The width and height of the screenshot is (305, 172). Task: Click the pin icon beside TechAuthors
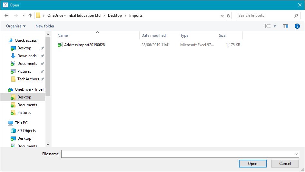43,79
